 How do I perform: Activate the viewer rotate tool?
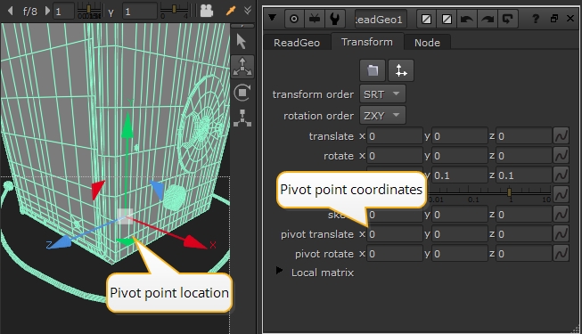coord(242,93)
